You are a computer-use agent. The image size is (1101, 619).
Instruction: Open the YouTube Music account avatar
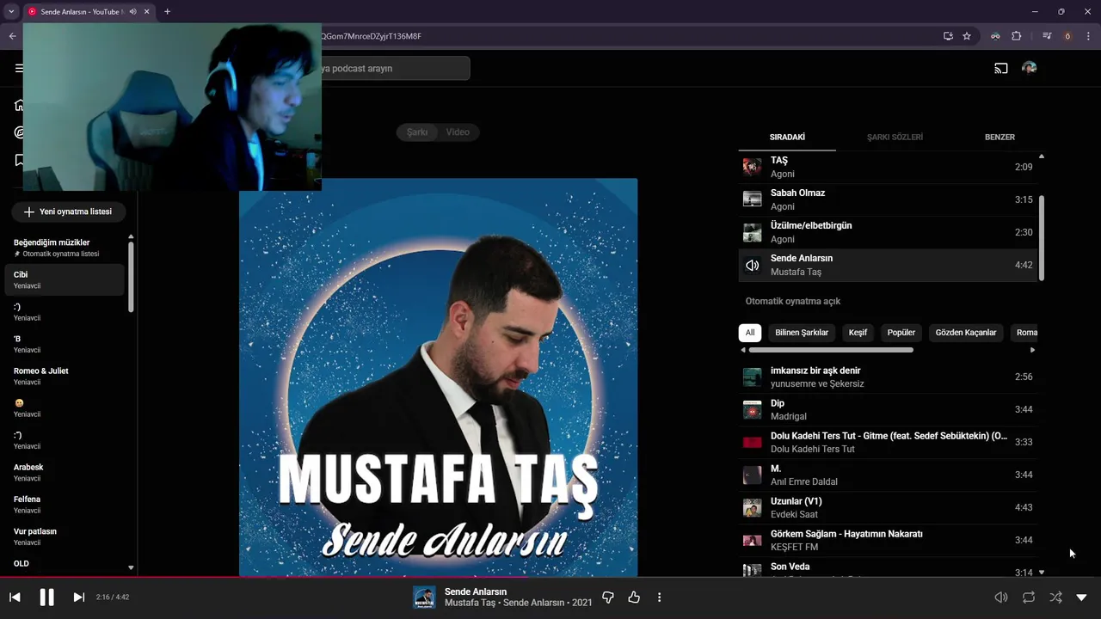(1029, 68)
